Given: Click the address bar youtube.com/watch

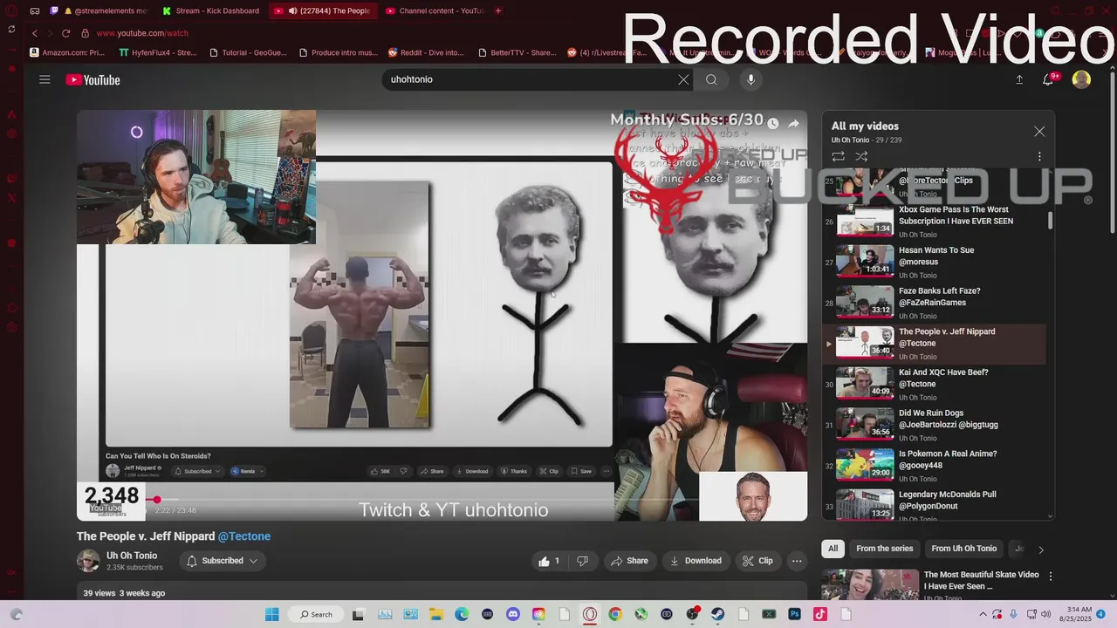Looking at the screenshot, I should [x=142, y=33].
